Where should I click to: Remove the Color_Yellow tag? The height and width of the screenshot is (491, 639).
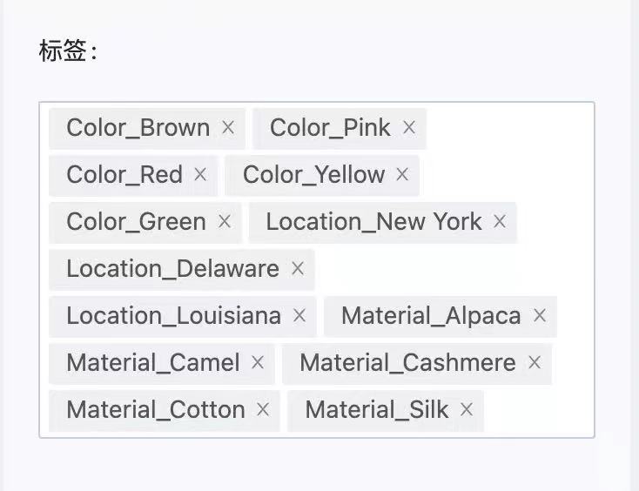click(402, 175)
